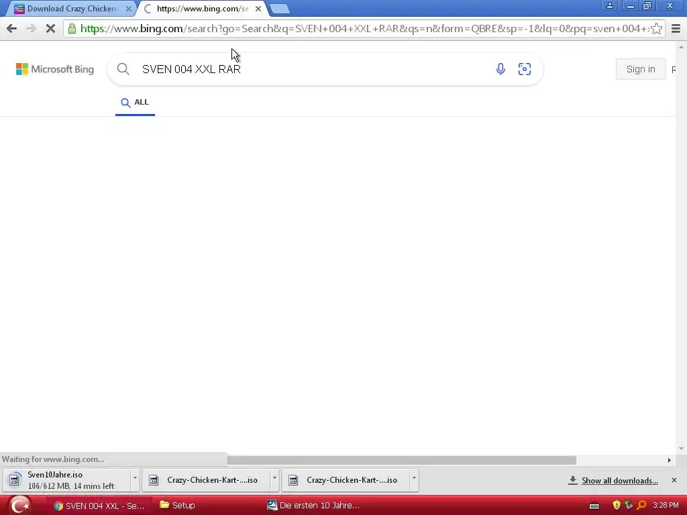
Task: Click the browser forward arrow
Action: (31, 29)
